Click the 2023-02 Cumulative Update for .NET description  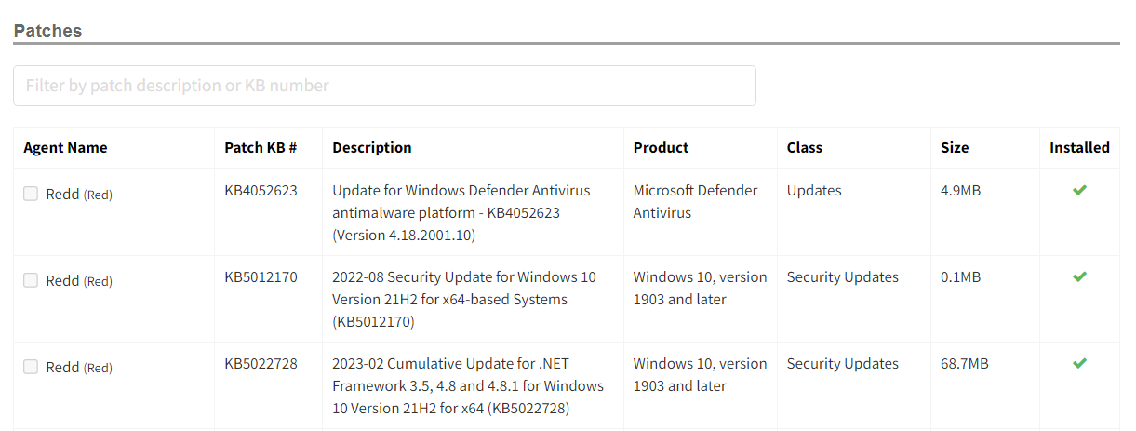(468, 385)
